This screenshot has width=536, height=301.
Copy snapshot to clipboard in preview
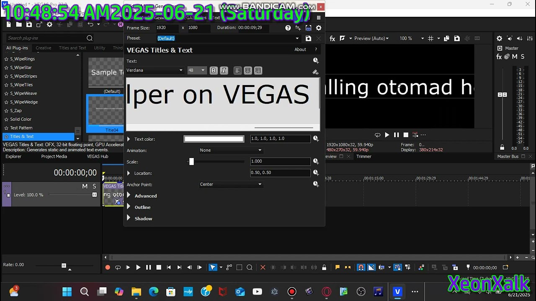[x=446, y=38]
